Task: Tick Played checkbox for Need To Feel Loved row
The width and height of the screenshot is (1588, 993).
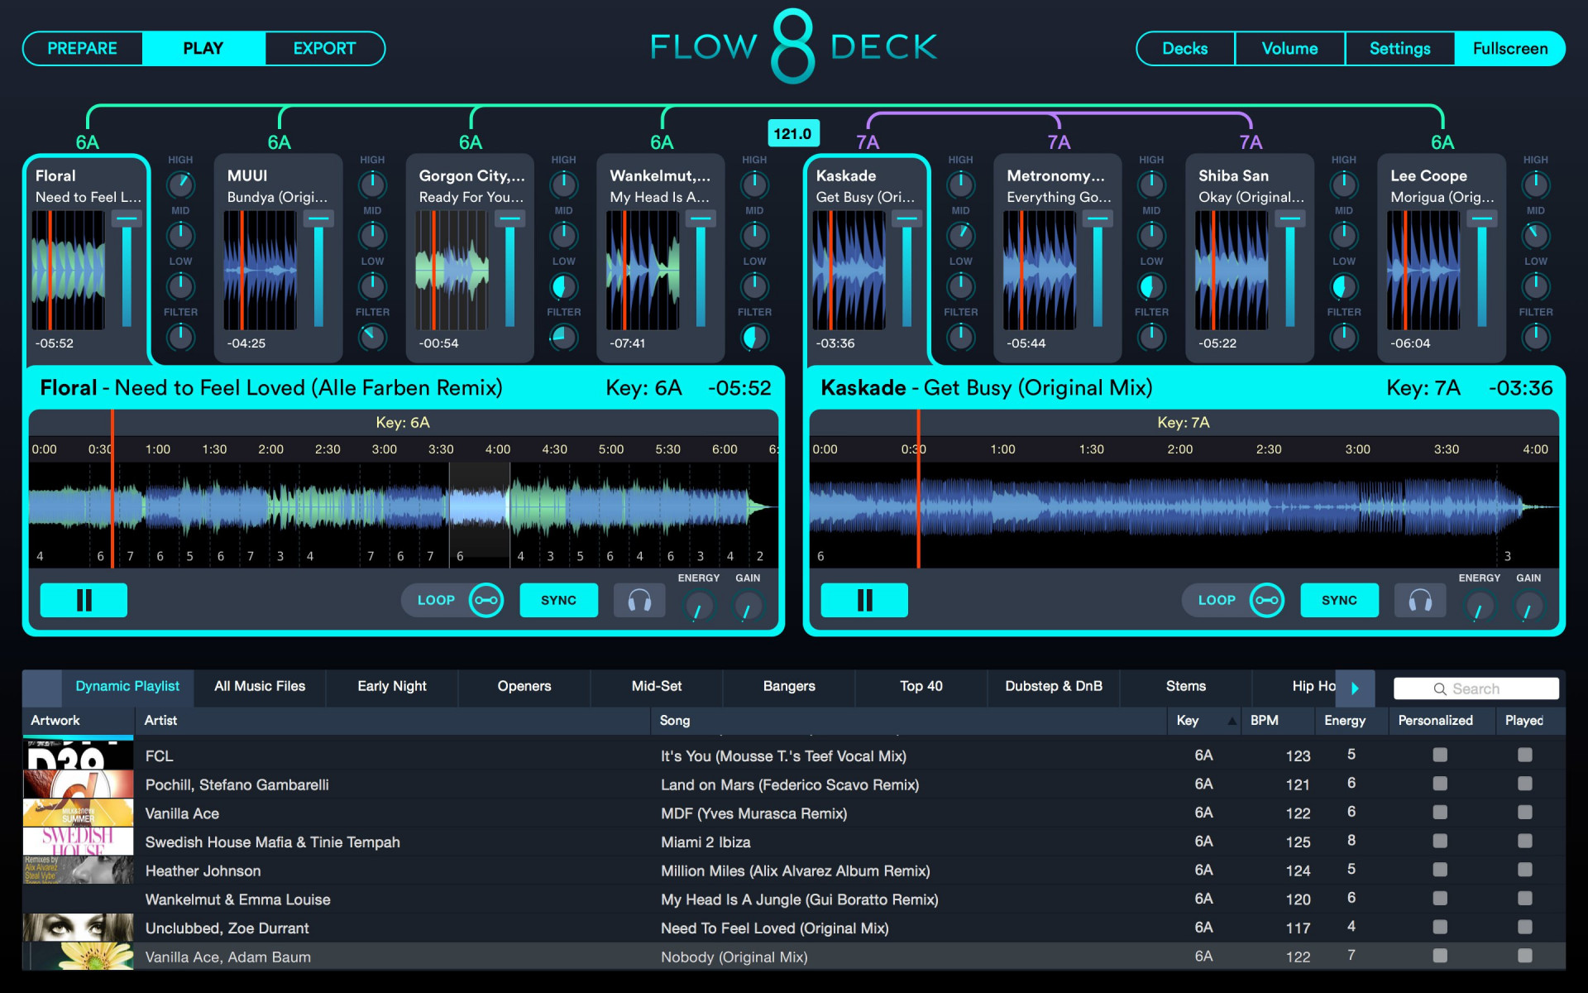Action: pos(1525,927)
